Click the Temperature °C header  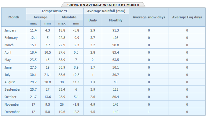tap(55, 11)
